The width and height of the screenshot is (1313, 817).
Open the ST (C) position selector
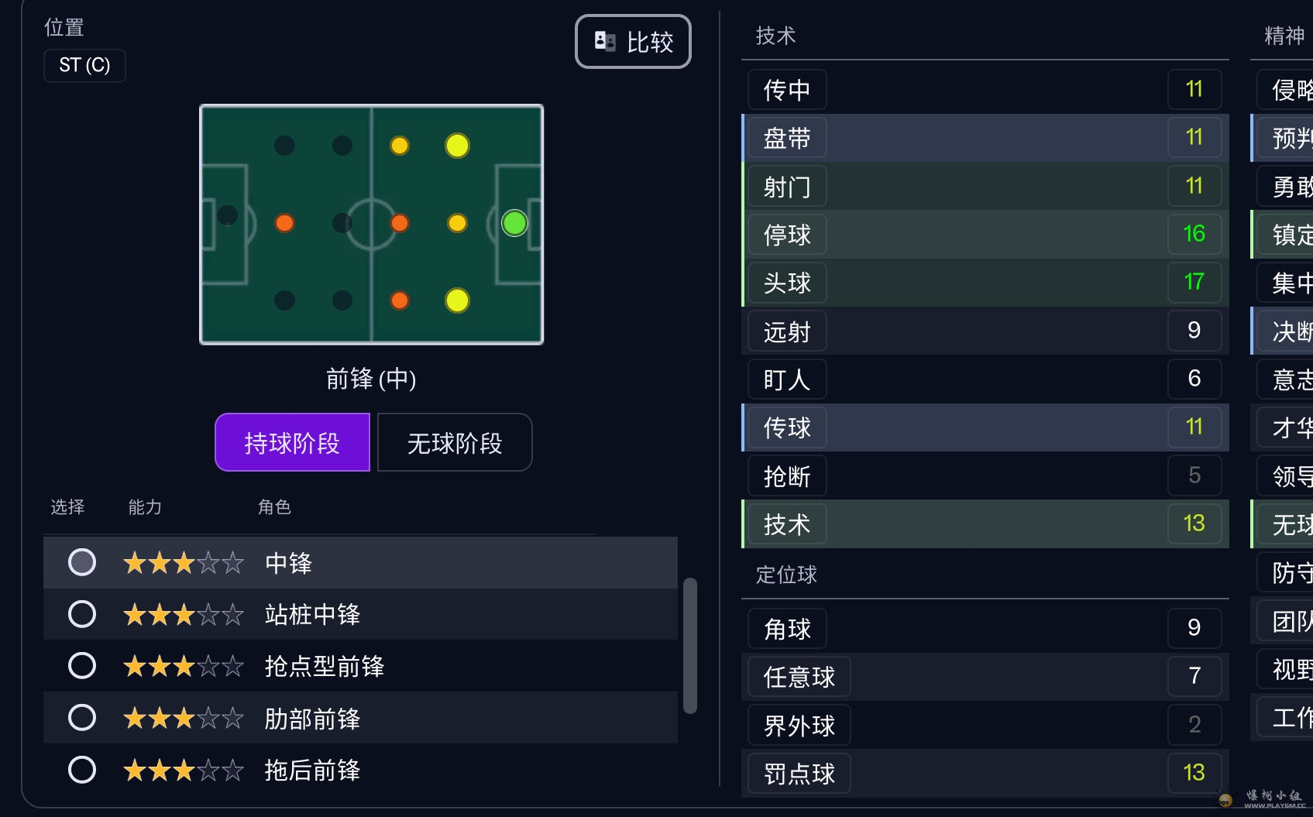pos(84,65)
